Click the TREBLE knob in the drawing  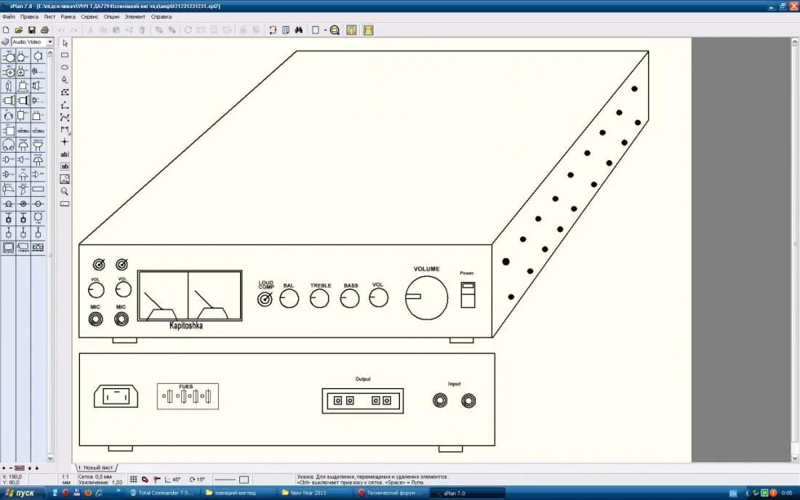(319, 299)
